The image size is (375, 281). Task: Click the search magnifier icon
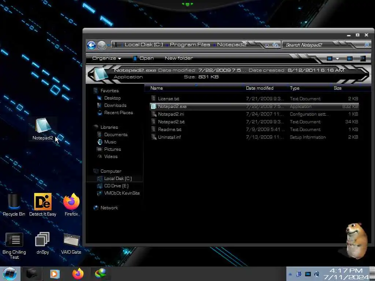366,45
